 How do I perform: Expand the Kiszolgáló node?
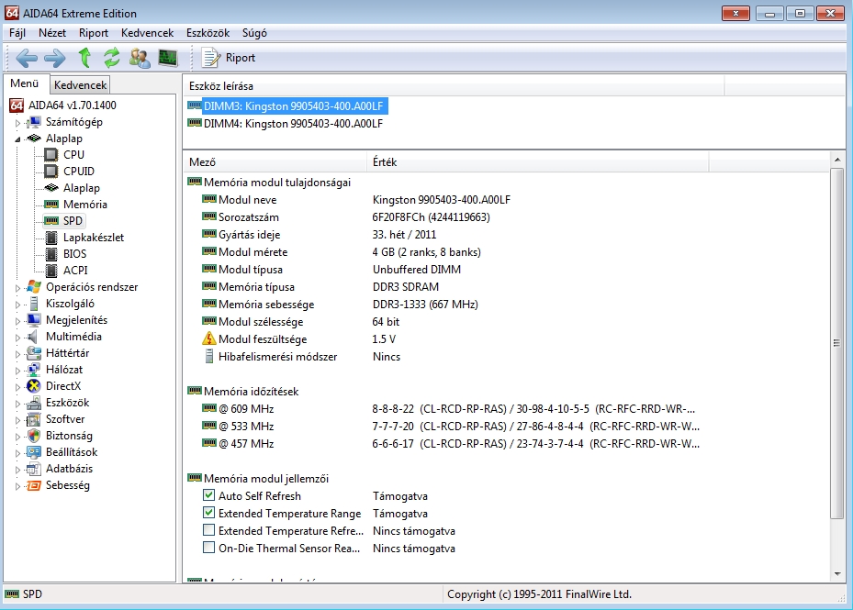tap(17, 305)
